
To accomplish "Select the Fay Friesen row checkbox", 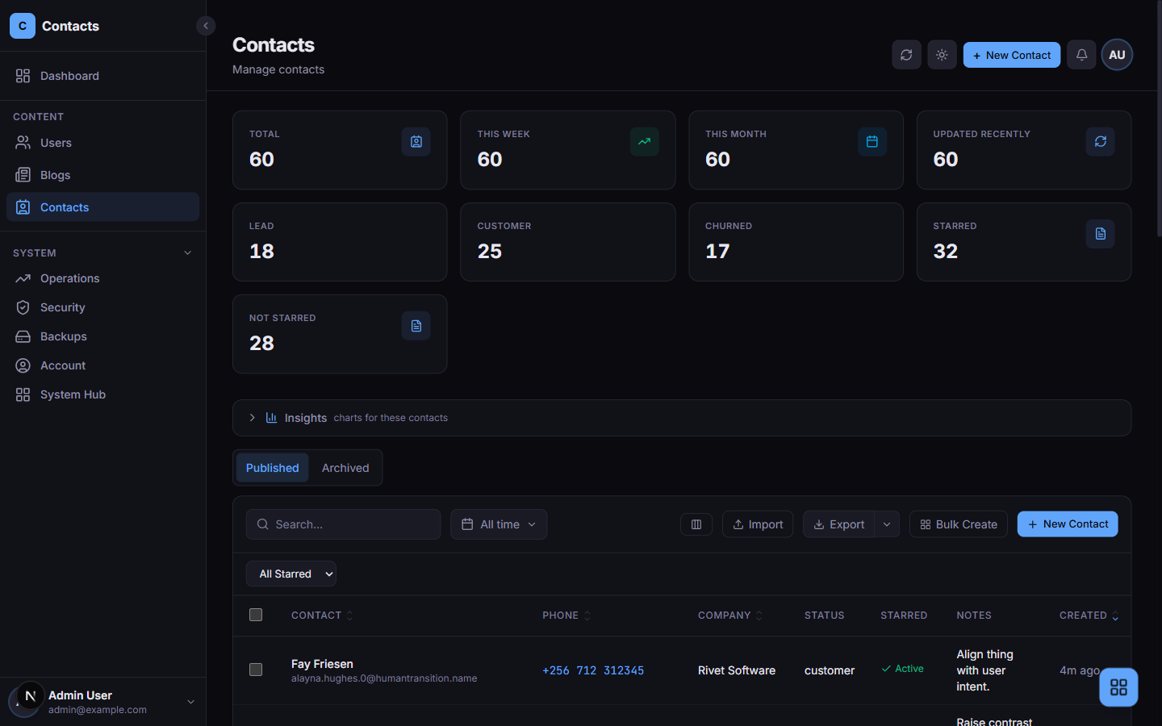I will pyautogui.click(x=256, y=670).
